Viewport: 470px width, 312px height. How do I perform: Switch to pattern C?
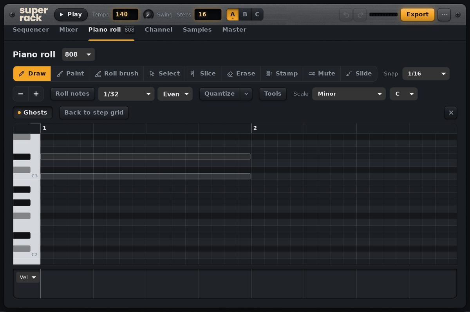point(257,14)
